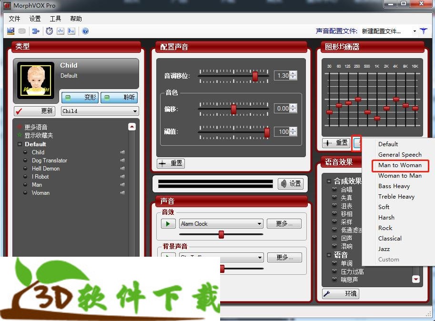Image resolution: width=435 pixels, height=321 pixels.
Task: Choose Jazz equalizer preset
Action: (x=384, y=249)
